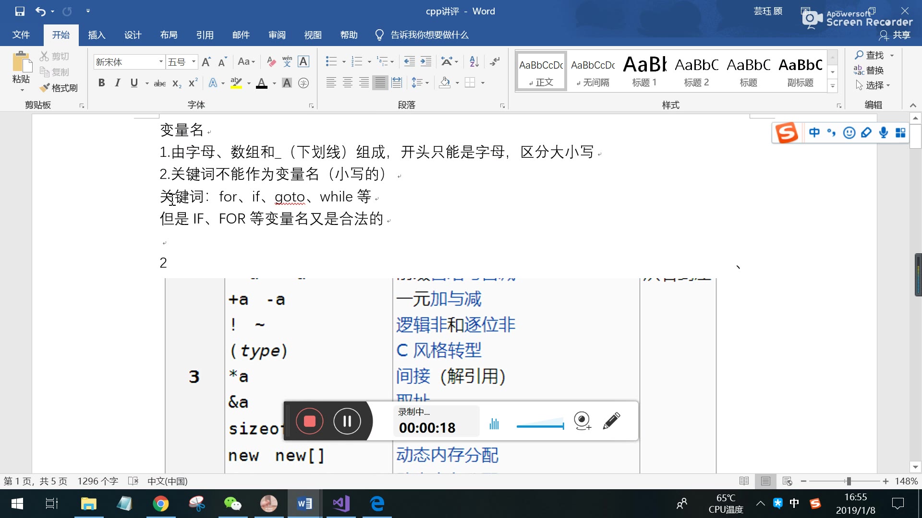Add webcam to the recording
922x518 pixels.
click(582, 421)
